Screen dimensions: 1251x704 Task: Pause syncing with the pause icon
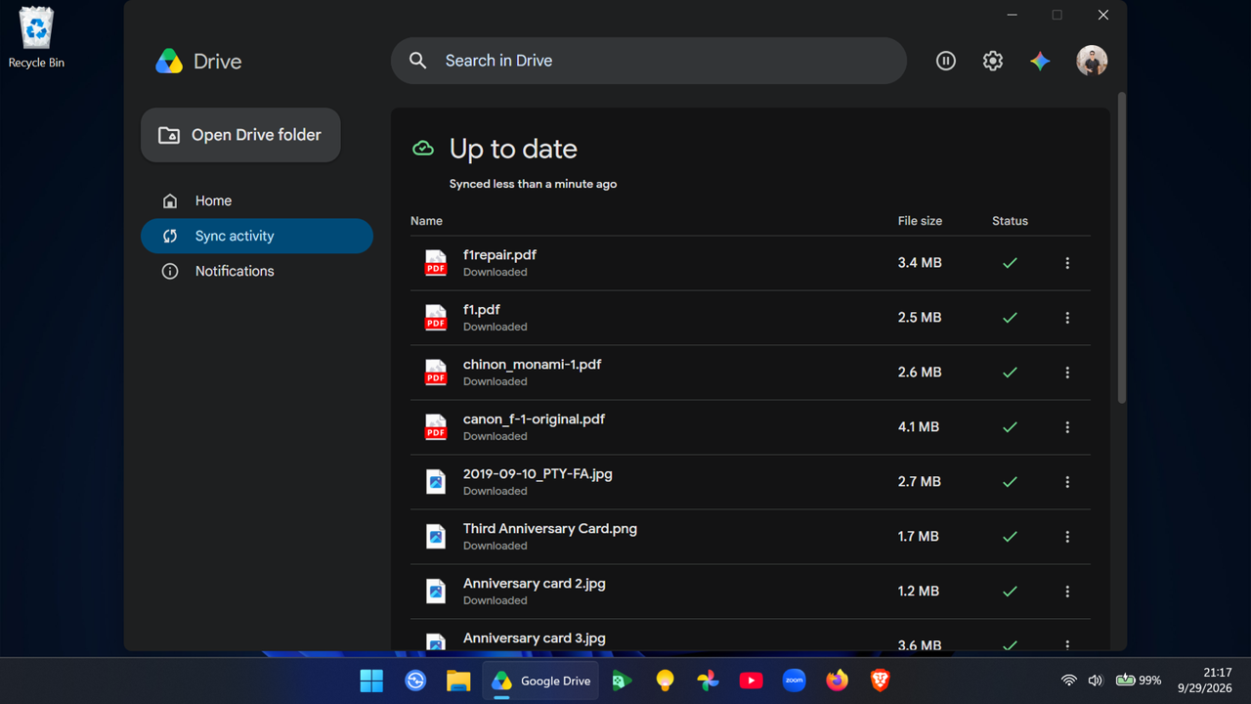tap(945, 61)
